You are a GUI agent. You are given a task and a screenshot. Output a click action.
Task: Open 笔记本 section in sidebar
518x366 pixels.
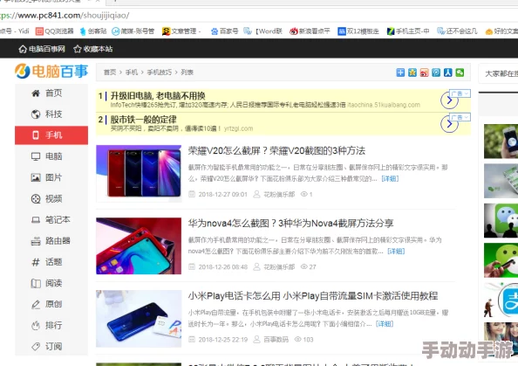[x=51, y=220]
